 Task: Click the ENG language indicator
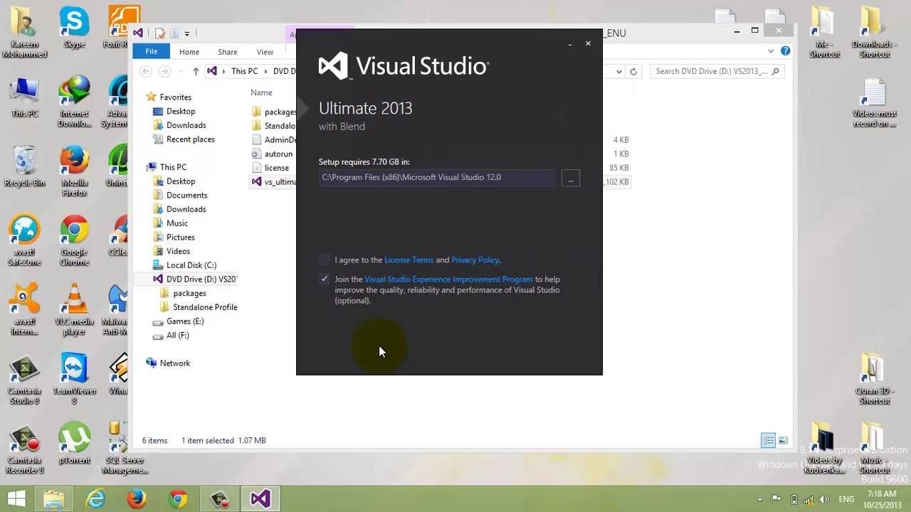click(x=846, y=499)
